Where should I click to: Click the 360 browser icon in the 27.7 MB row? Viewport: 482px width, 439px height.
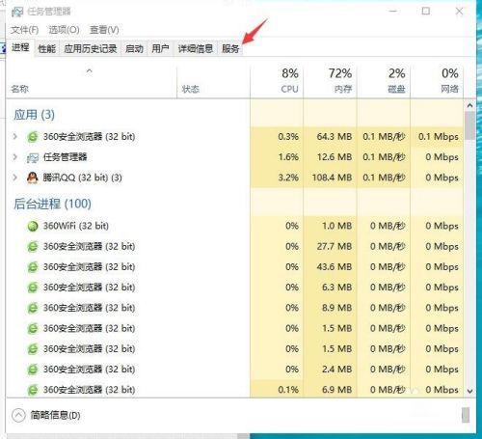coord(32,247)
